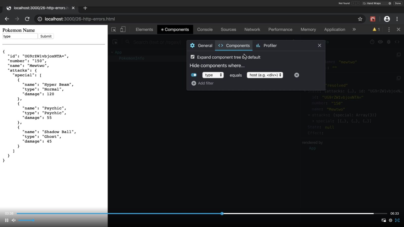
Task: Open the Performance DevTools tab
Action: pyautogui.click(x=280, y=30)
